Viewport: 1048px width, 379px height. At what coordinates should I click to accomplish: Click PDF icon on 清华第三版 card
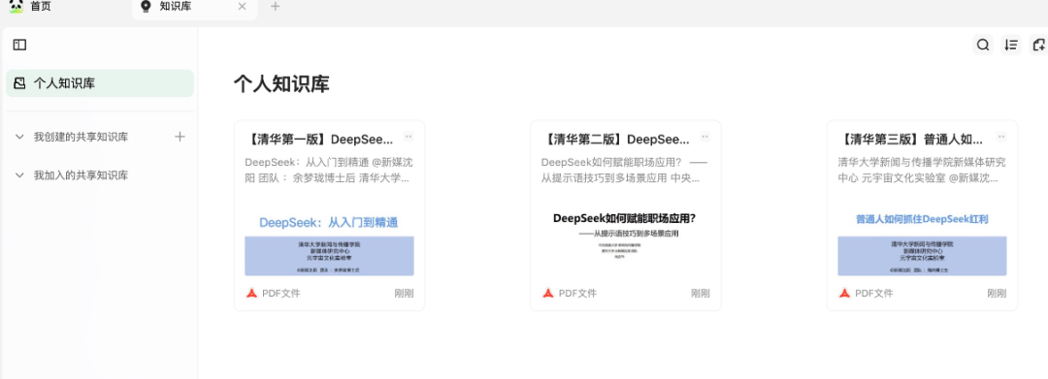click(x=845, y=293)
